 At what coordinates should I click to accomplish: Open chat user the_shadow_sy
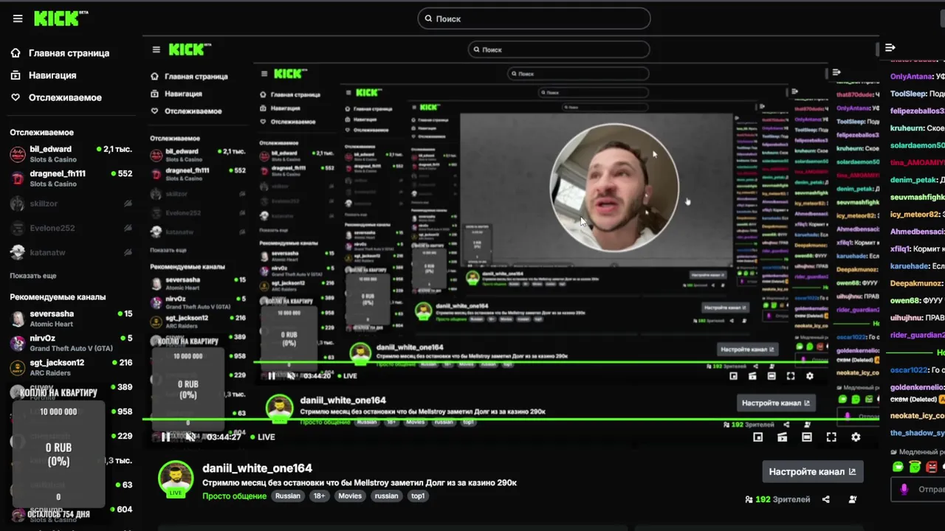pyautogui.click(x=918, y=434)
